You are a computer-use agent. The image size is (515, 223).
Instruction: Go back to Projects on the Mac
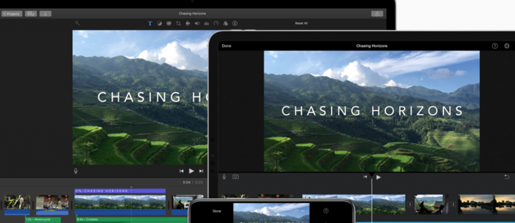pyautogui.click(x=12, y=14)
